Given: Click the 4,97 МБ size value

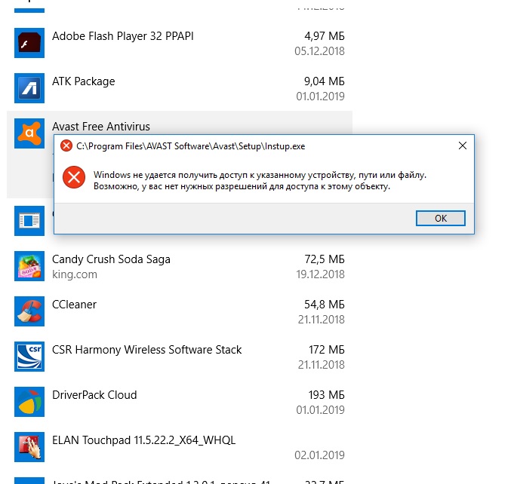Looking at the screenshot, I should (x=325, y=36).
